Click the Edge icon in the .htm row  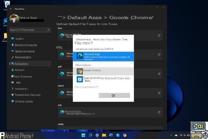pos(62,35)
